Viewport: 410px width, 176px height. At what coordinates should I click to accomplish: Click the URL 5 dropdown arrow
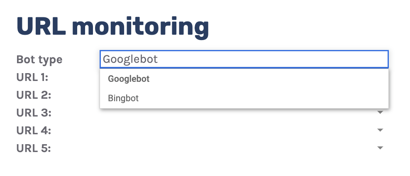tap(380, 148)
